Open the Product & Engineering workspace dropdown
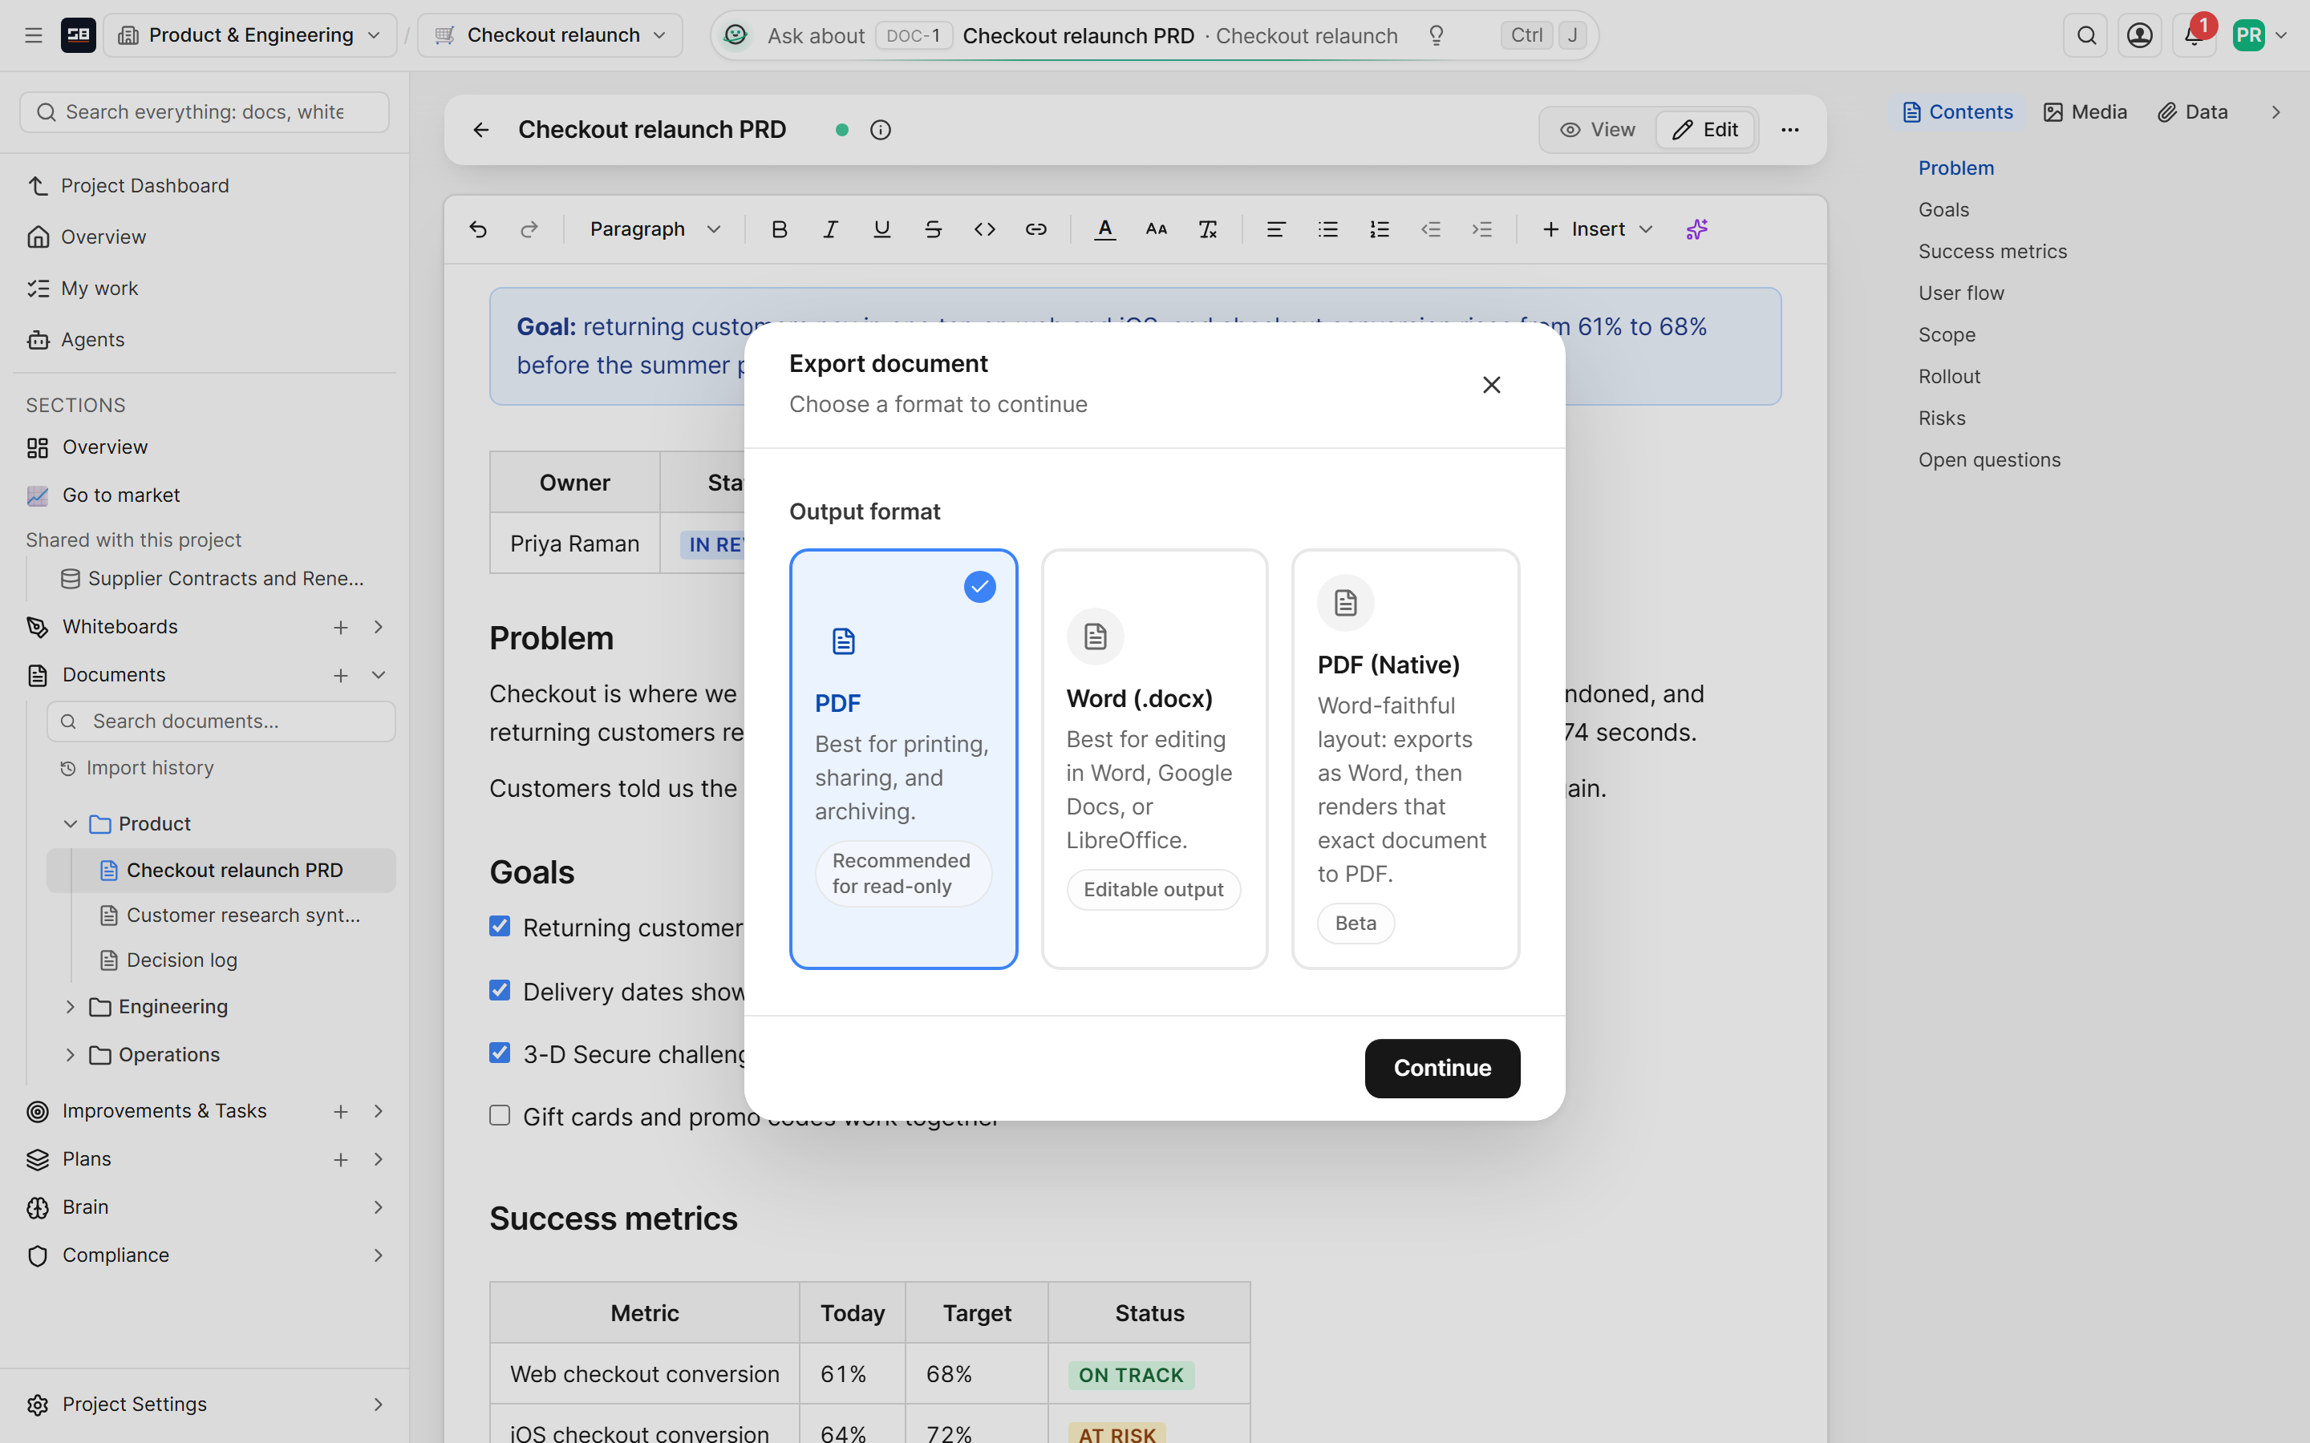2310x1443 pixels. (x=250, y=35)
